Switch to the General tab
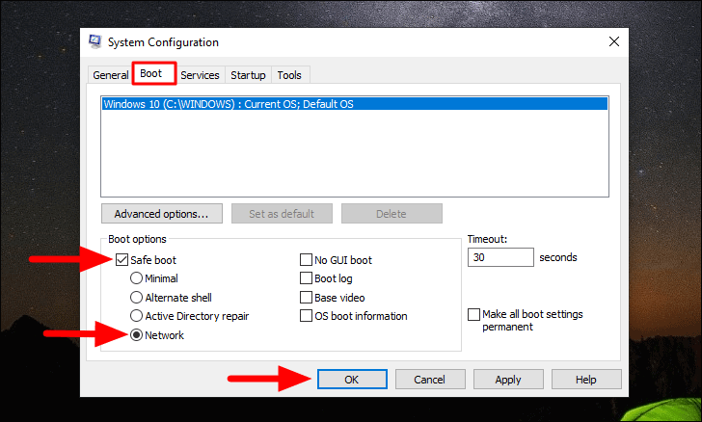This screenshot has height=422, width=702. tap(110, 75)
